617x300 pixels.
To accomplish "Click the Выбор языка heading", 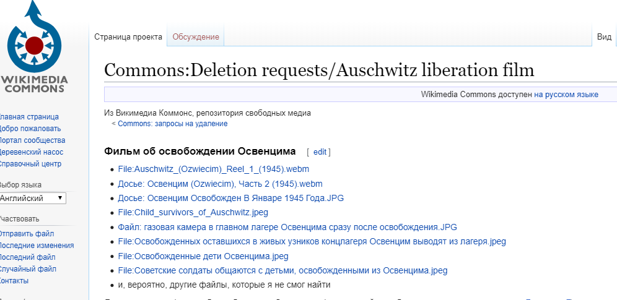I will tap(20, 184).
